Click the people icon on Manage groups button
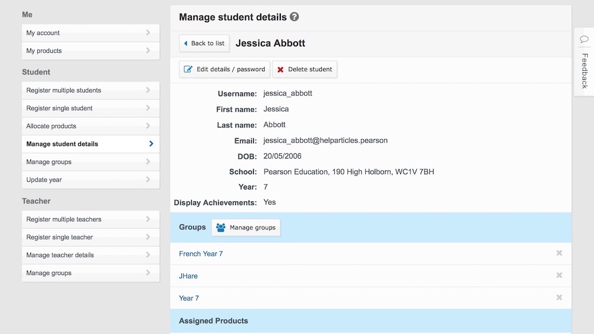594x334 pixels. coord(220,227)
